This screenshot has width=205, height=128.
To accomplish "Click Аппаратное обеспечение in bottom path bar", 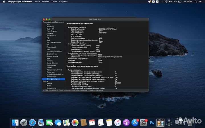I will (76, 90).
